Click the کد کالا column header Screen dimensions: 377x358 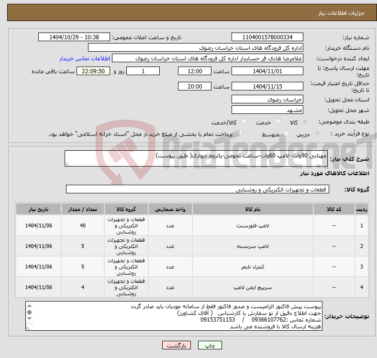(x=334, y=209)
